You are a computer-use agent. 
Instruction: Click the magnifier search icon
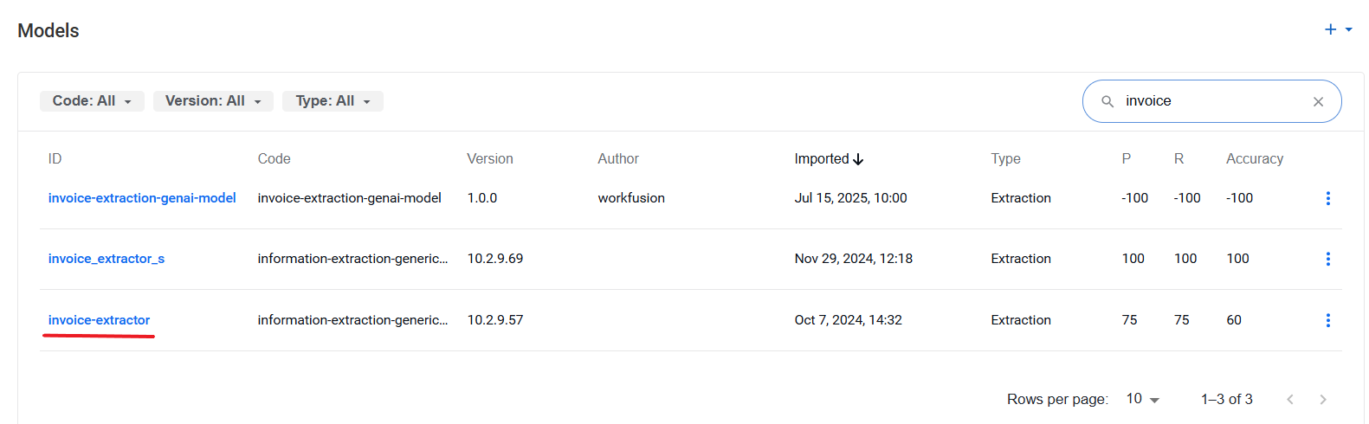[1107, 101]
